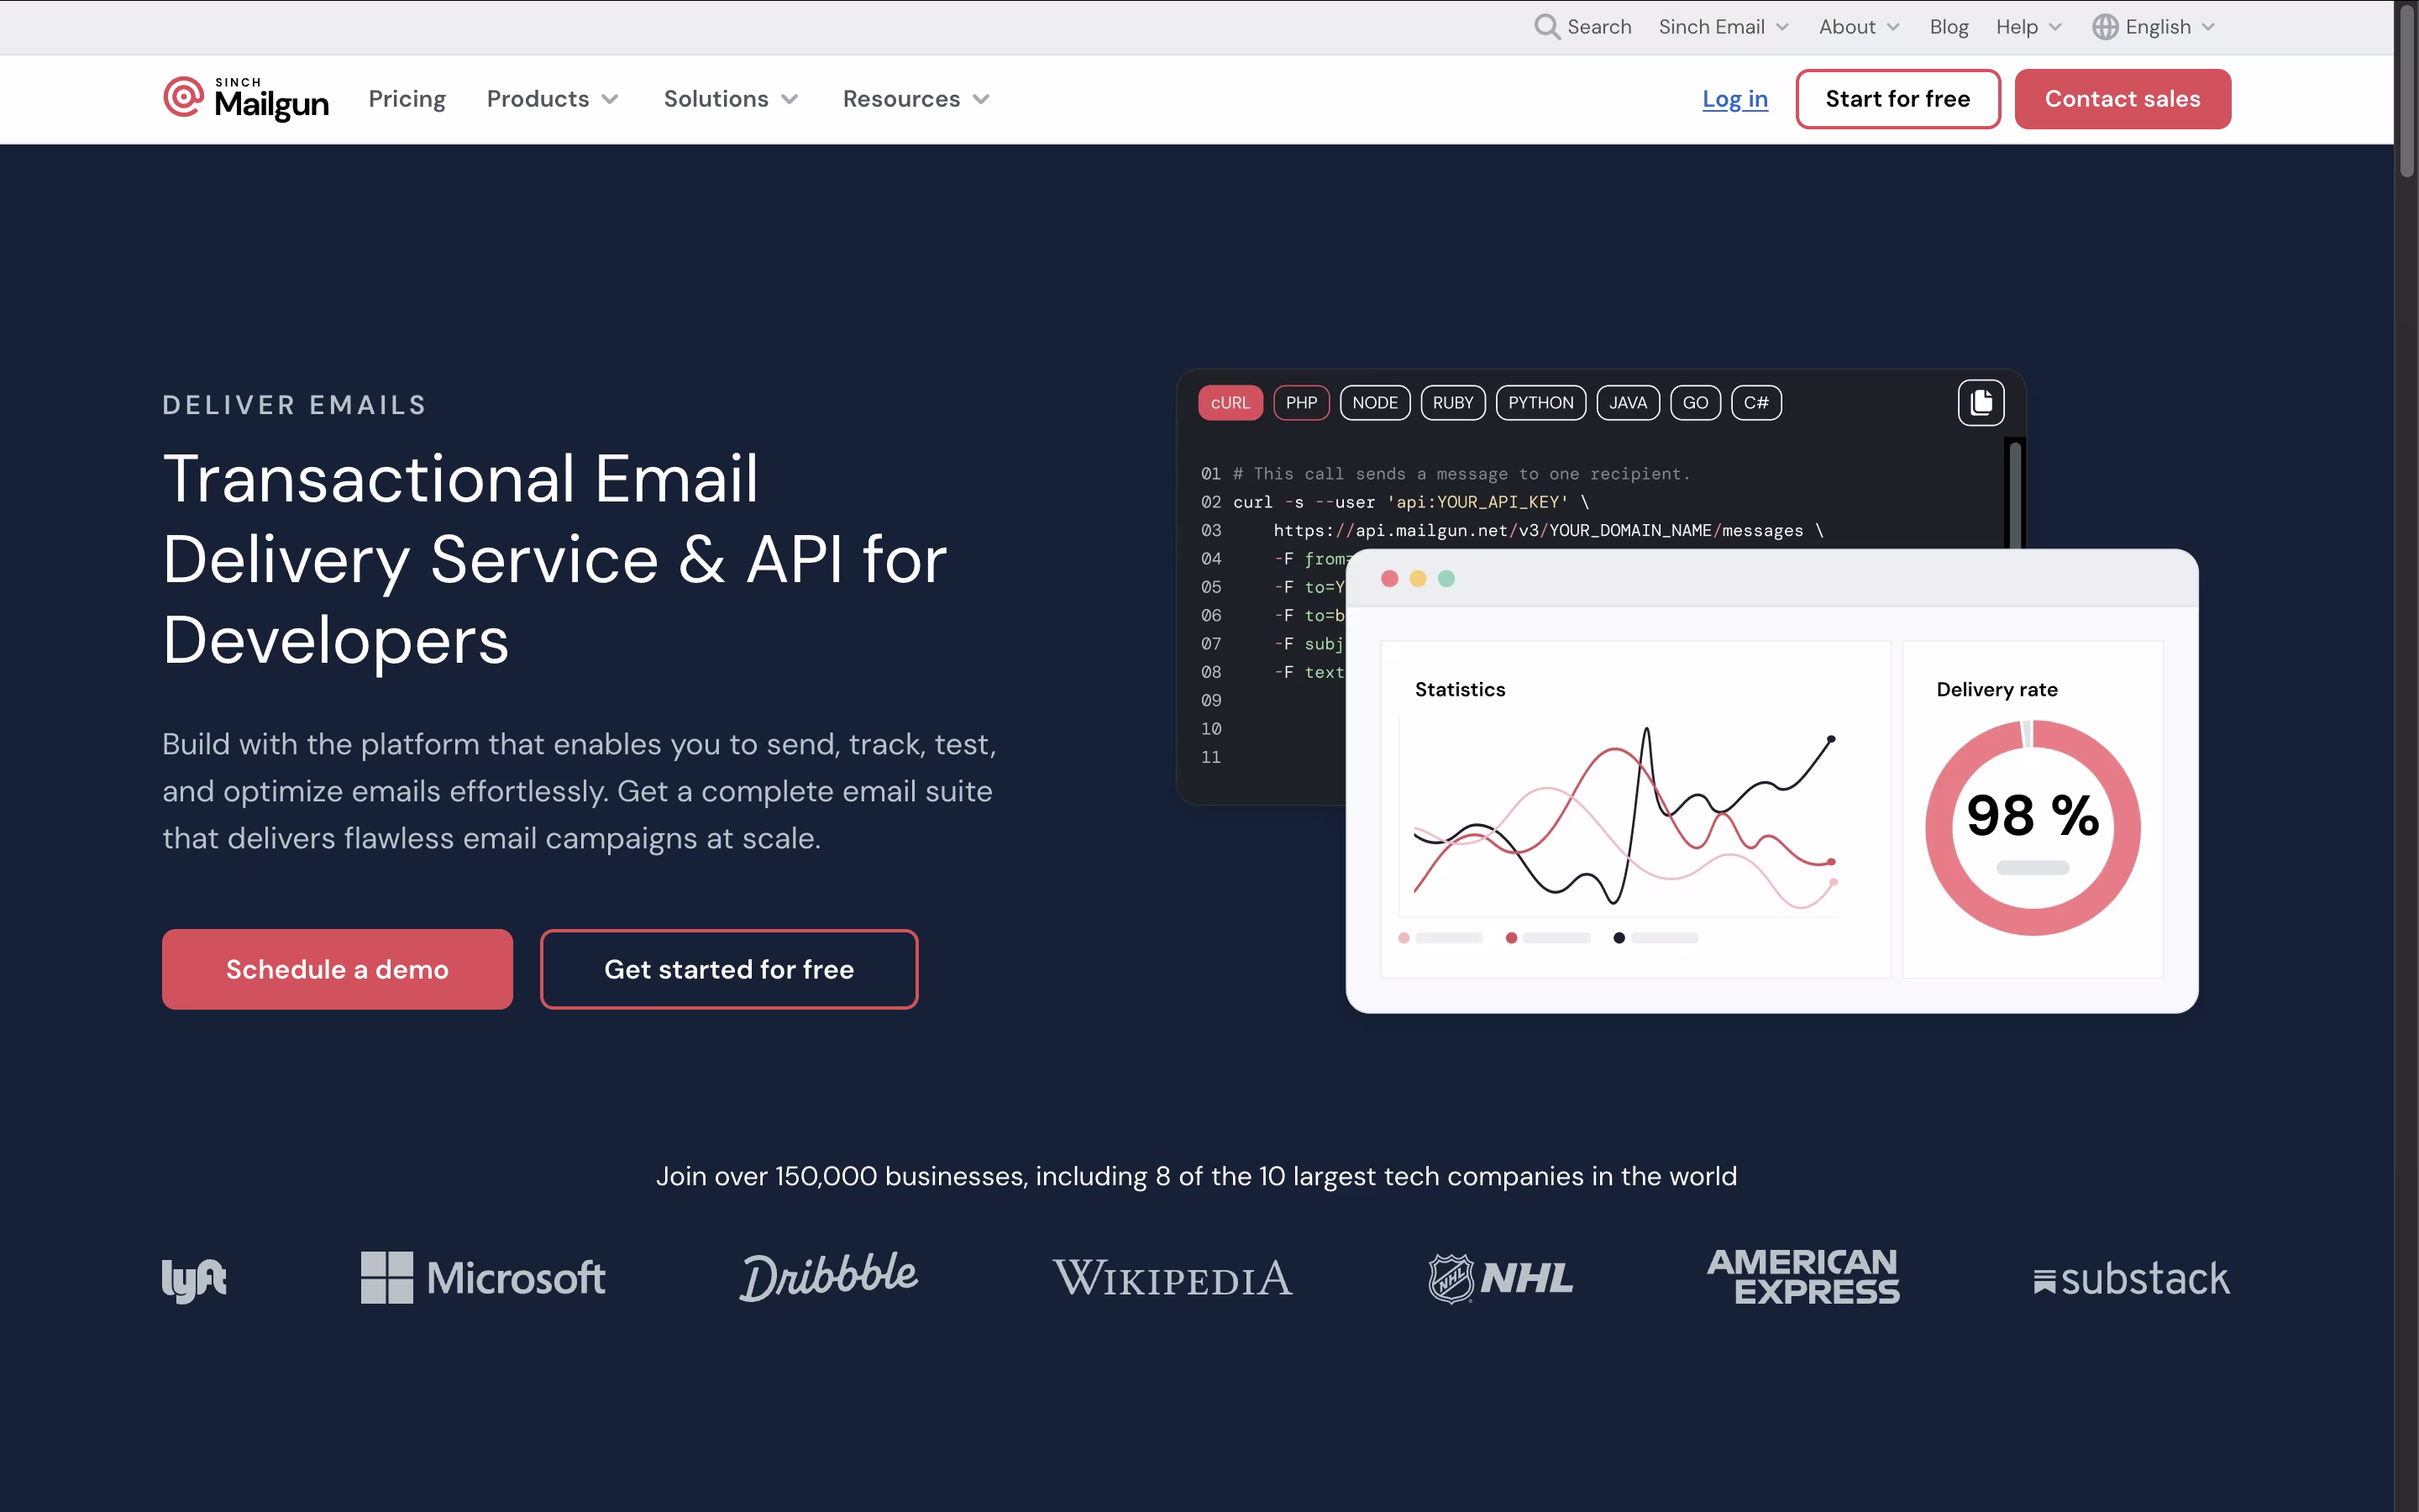Select the C# code tab
The width and height of the screenshot is (2419, 1512).
click(x=1756, y=403)
